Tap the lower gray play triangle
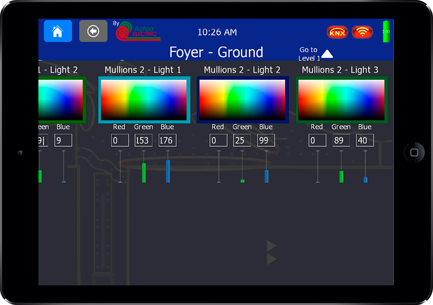 click(x=271, y=260)
